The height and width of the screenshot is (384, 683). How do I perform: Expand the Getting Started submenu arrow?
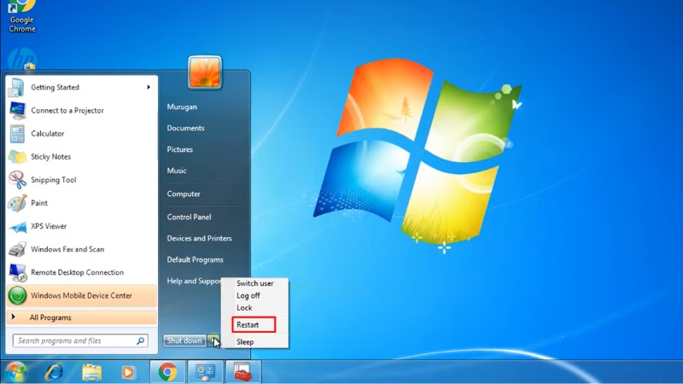point(149,87)
